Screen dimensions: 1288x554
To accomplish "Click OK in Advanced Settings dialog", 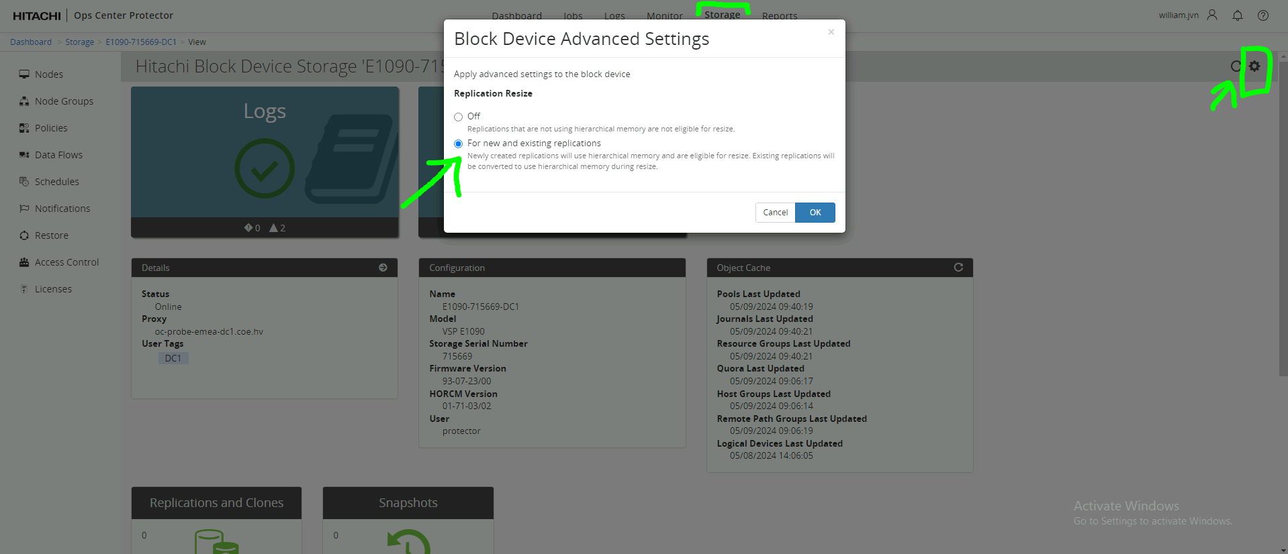I will click(815, 213).
